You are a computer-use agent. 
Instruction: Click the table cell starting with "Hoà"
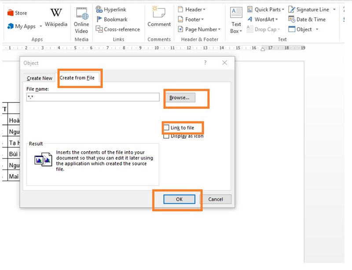14,120
